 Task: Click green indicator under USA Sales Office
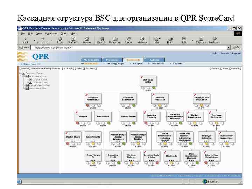click(154, 88)
